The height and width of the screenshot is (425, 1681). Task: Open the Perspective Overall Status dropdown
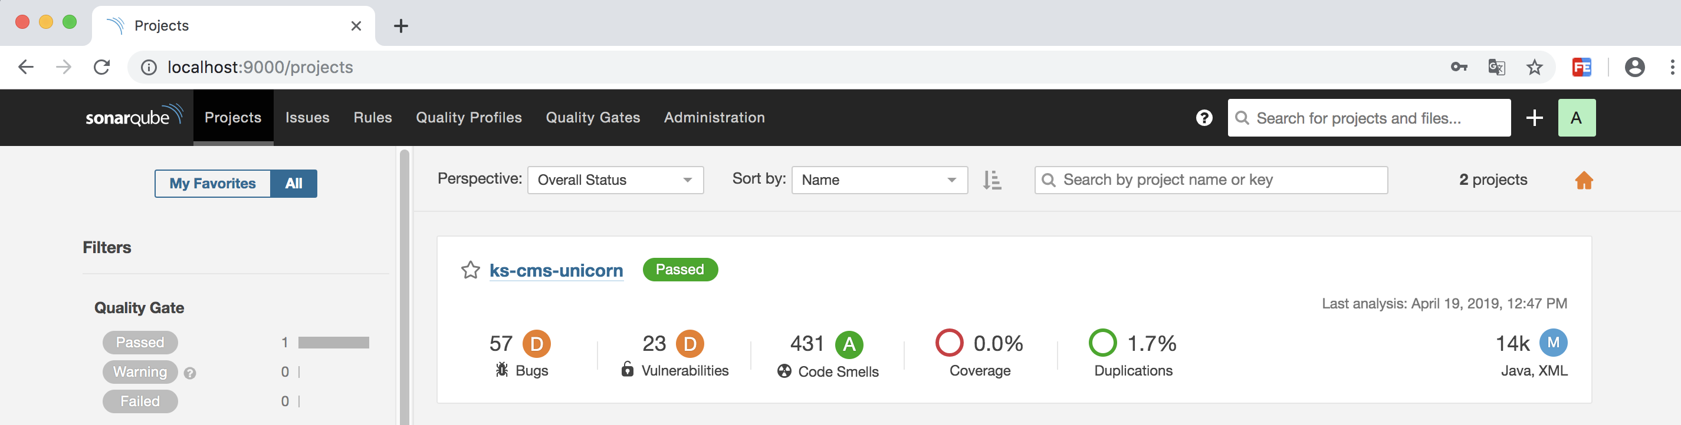click(615, 180)
